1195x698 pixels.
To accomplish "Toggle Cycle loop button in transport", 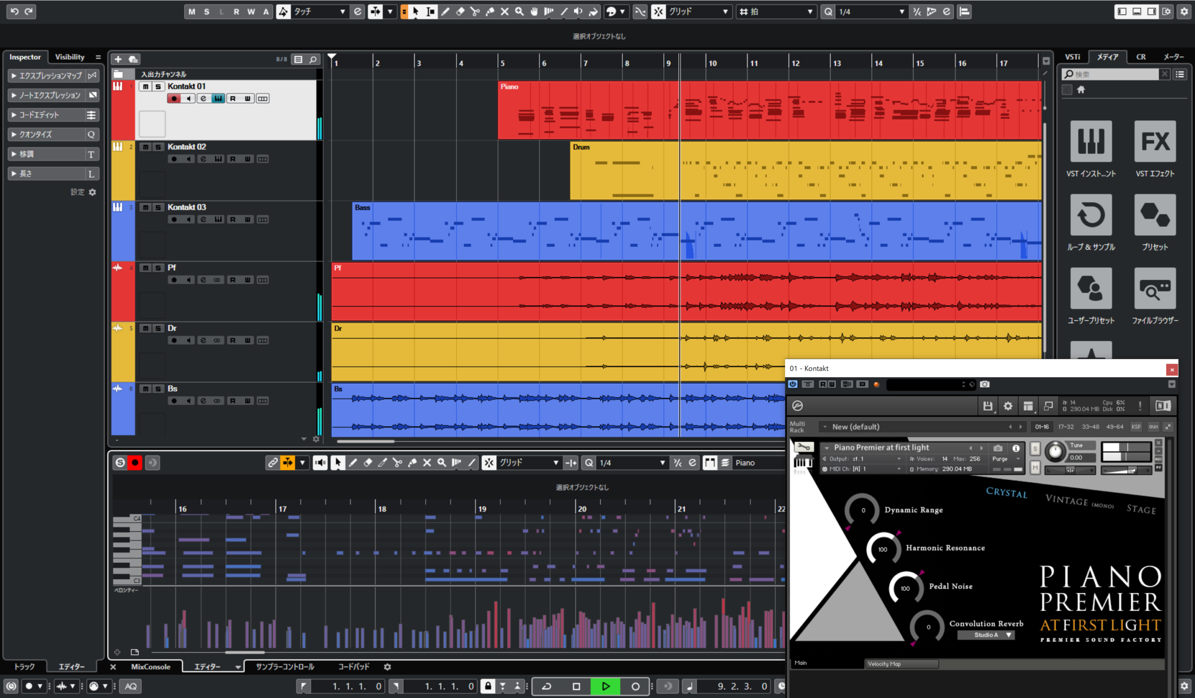I will (x=547, y=686).
